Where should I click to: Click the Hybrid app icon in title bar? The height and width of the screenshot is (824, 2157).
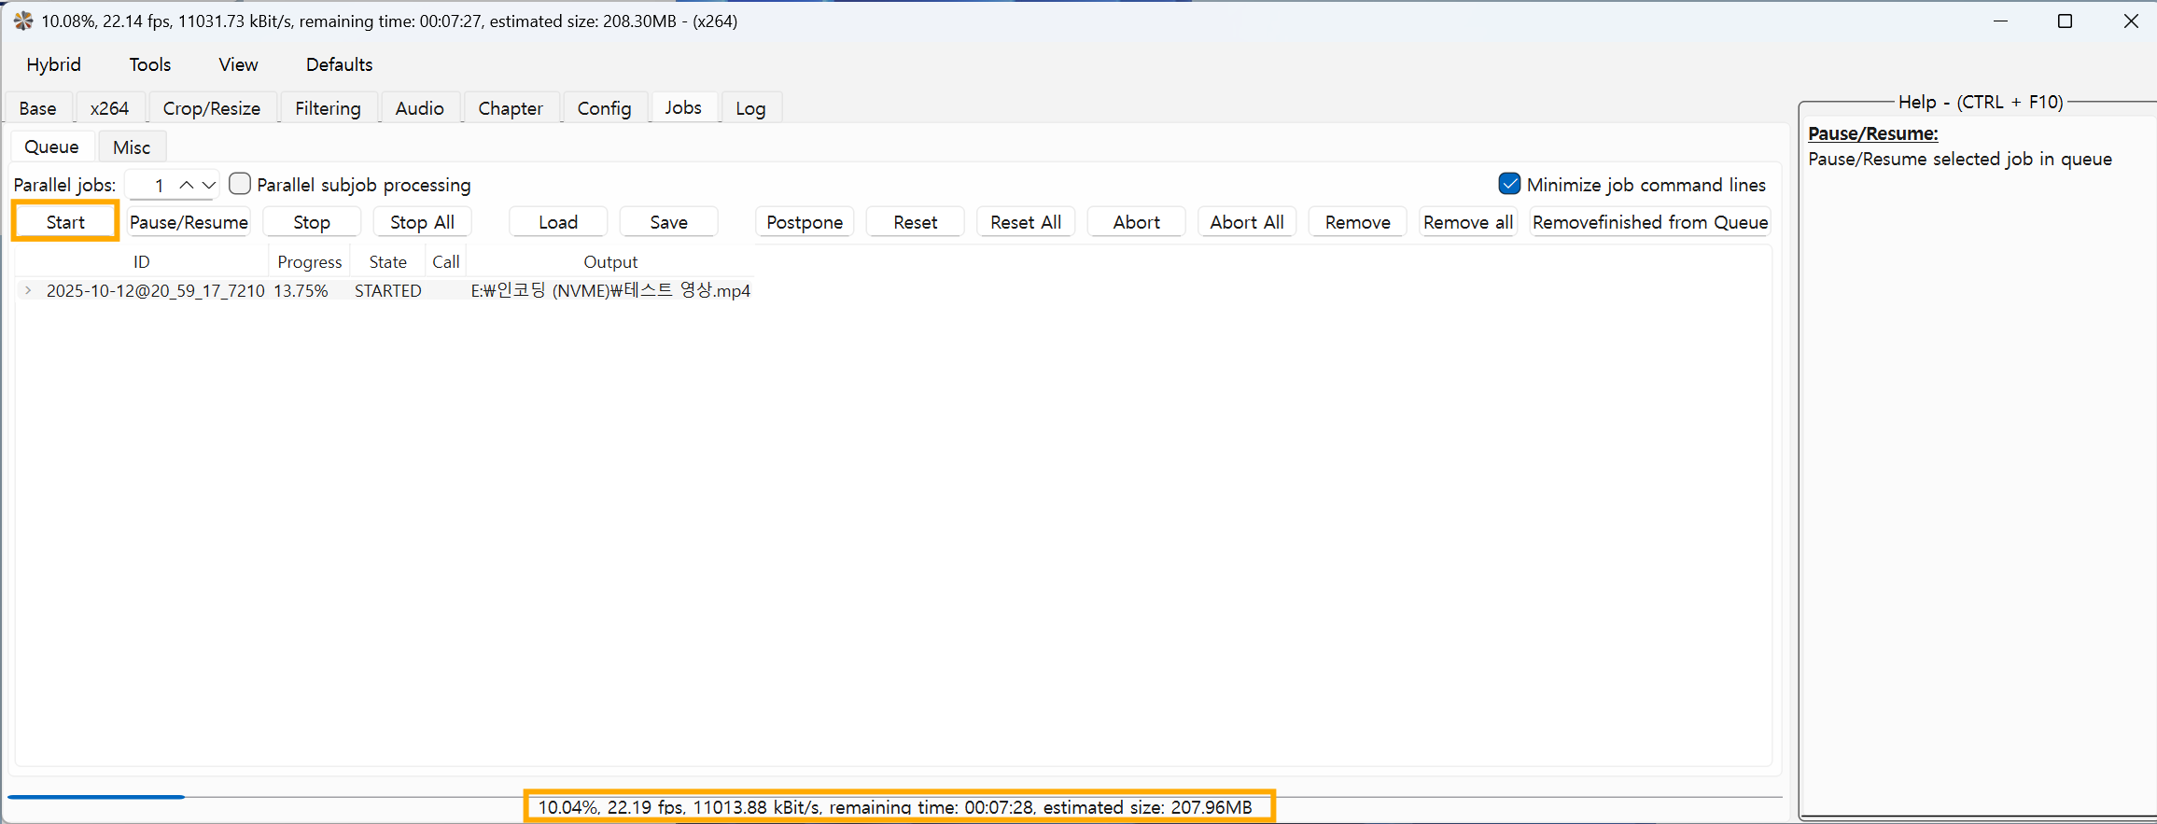tap(23, 21)
